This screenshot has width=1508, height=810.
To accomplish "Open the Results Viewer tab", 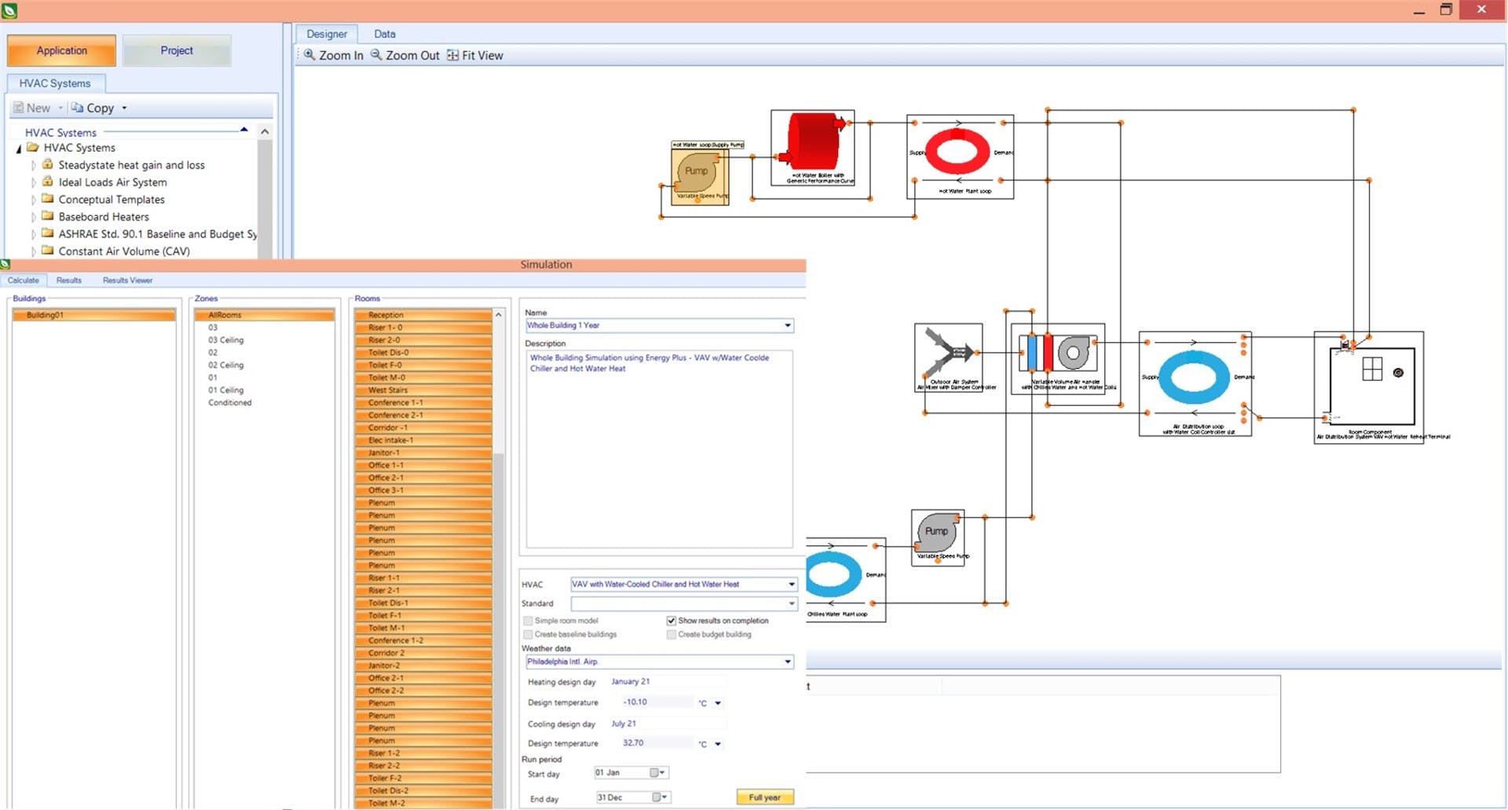I will pyautogui.click(x=127, y=280).
